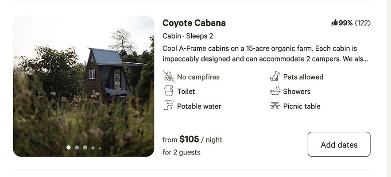This screenshot has height=177, width=391.
Task: Click the truncated cabin description text
Action: (x=259, y=53)
